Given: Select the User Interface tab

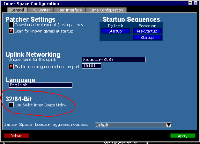Looking at the screenshot, I should [69, 10].
